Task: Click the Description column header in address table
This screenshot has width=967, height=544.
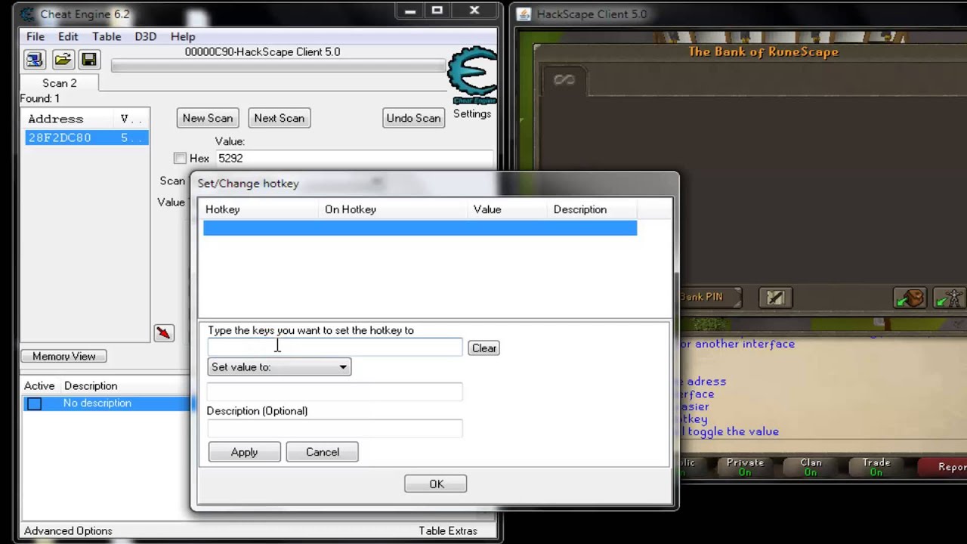Action: pos(91,386)
